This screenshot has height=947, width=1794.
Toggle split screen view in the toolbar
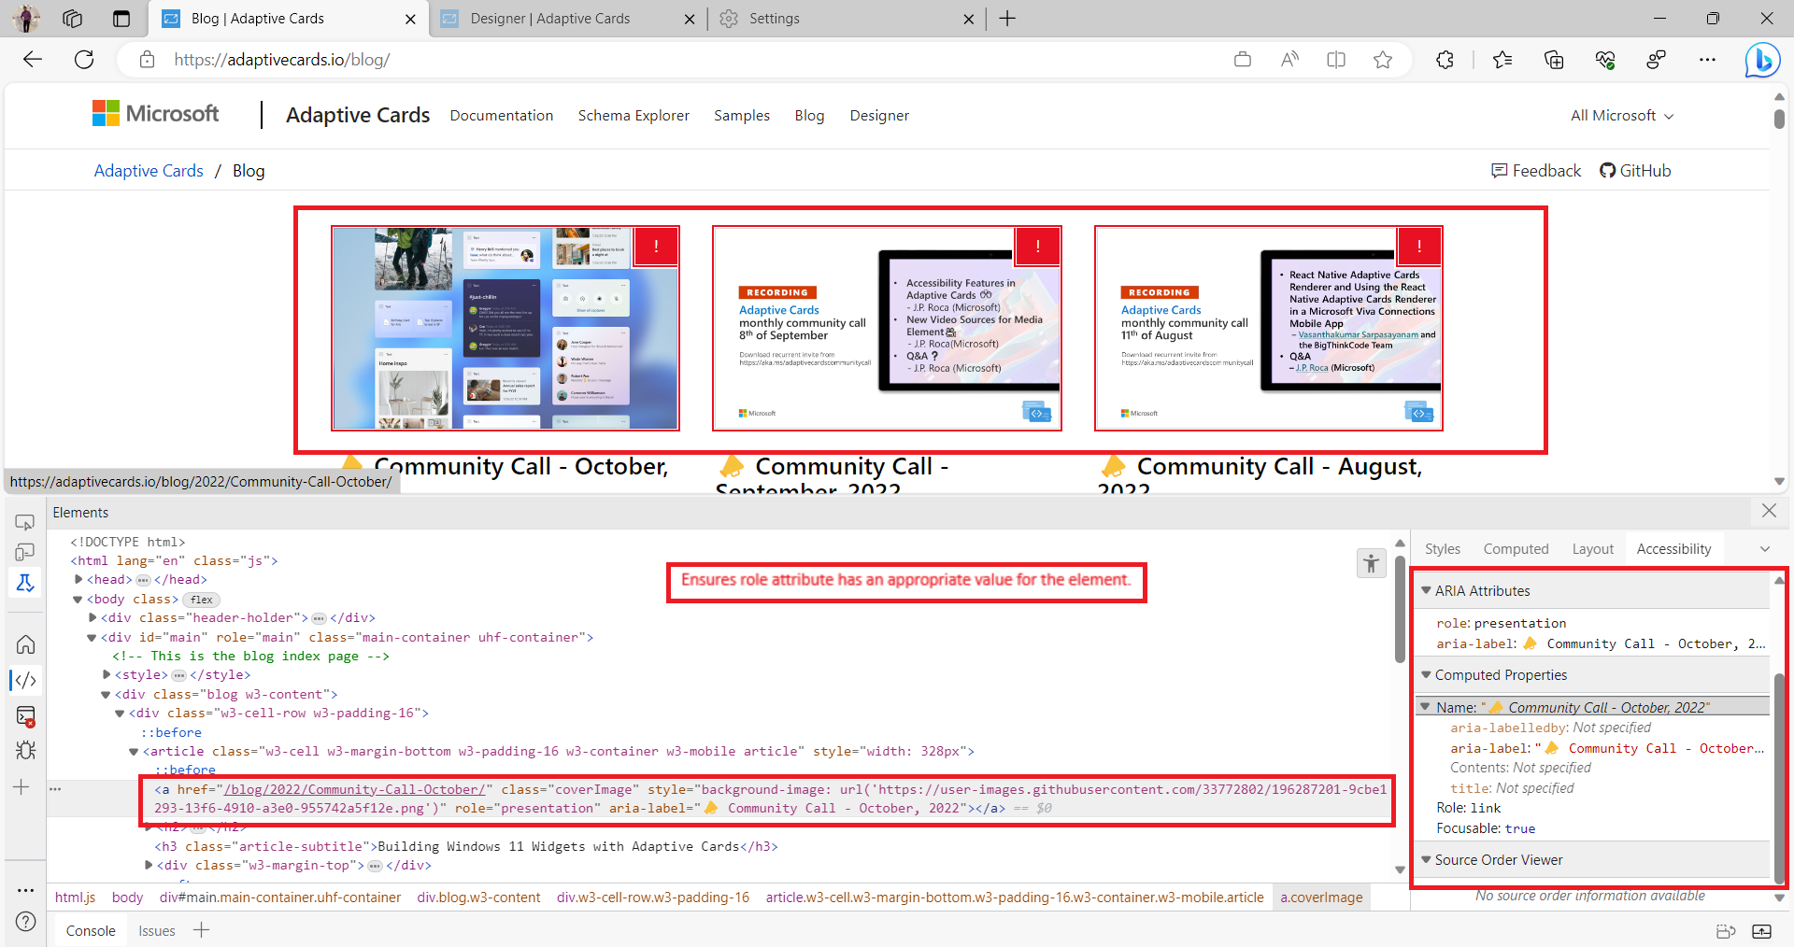[1336, 59]
